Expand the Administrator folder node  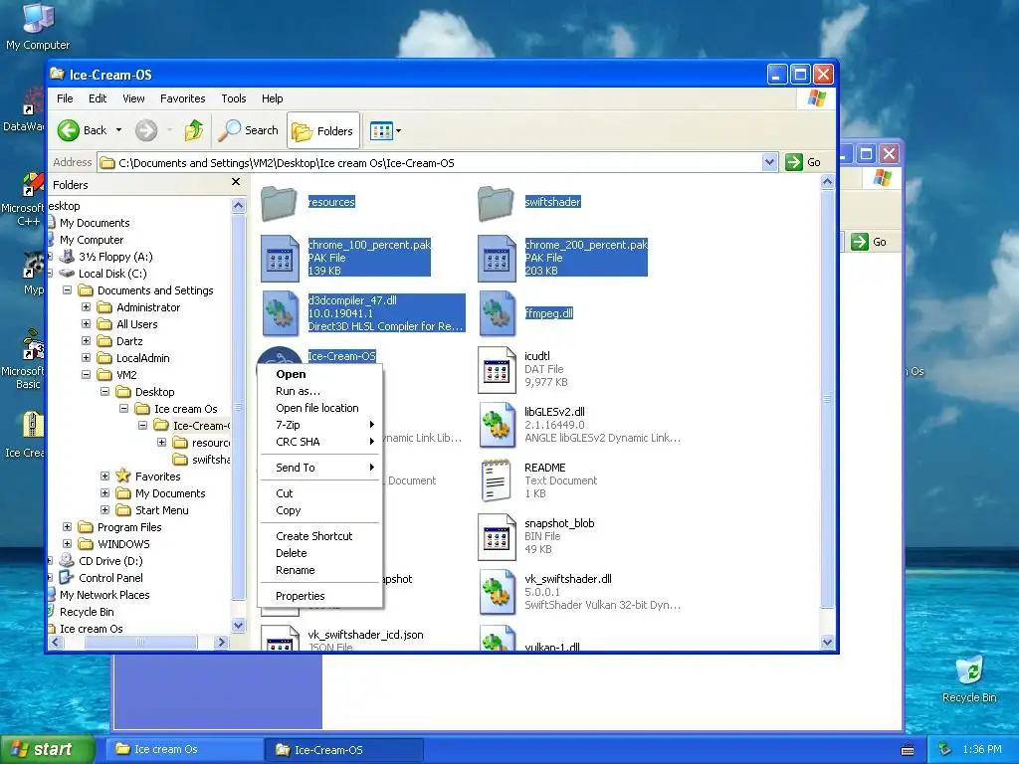[x=86, y=307]
